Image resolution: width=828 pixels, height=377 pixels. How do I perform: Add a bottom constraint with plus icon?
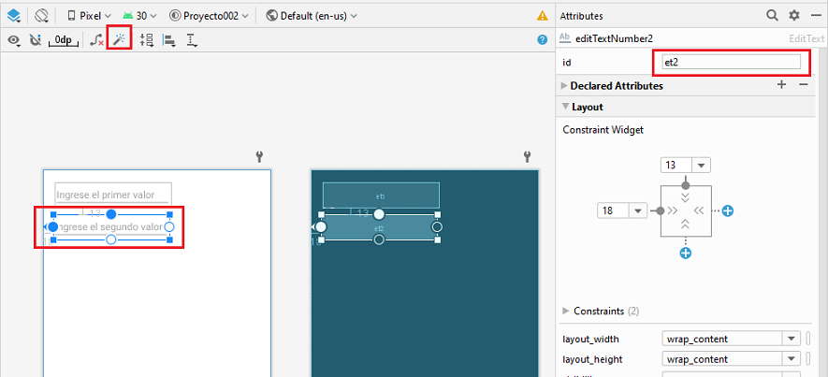[x=686, y=254]
